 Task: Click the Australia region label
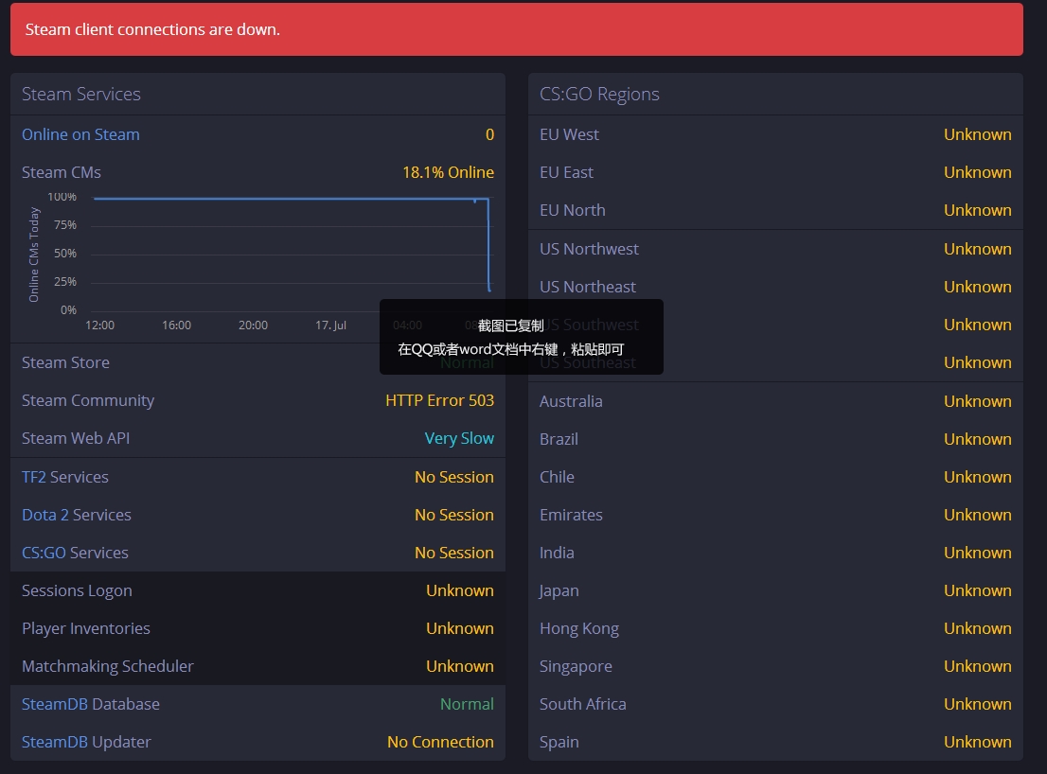571,401
